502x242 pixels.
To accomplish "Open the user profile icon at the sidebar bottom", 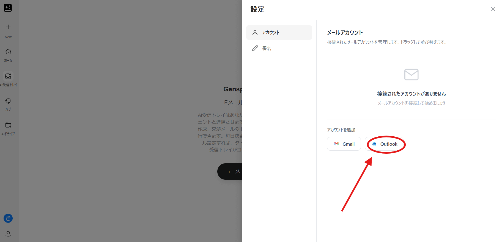I will 8,233.
